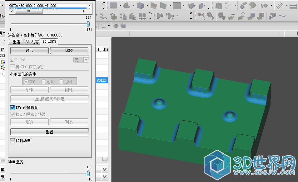Click the 重置 button
The height and width of the screenshot is (182, 298).
(x=49, y=132)
